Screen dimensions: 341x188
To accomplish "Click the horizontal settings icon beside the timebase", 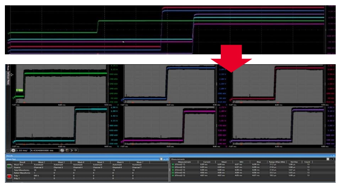I will 13,150.
